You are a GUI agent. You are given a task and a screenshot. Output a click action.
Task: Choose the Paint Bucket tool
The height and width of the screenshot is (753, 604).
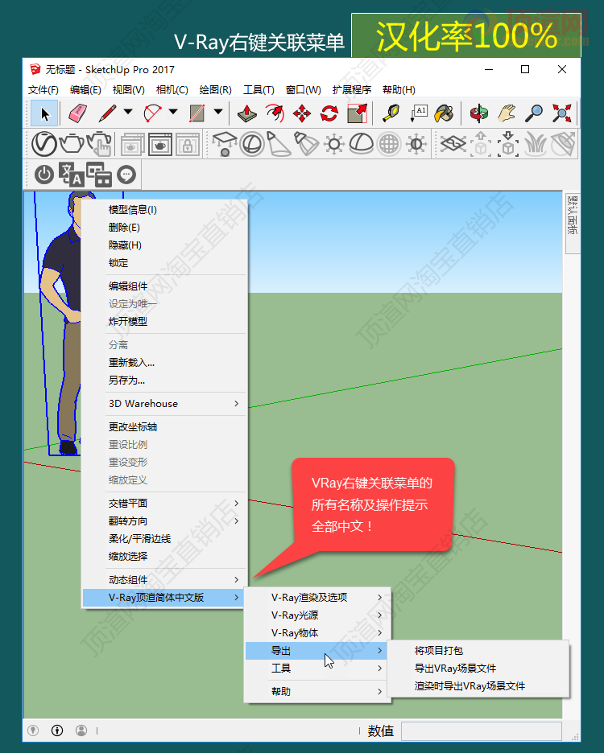[x=444, y=113]
